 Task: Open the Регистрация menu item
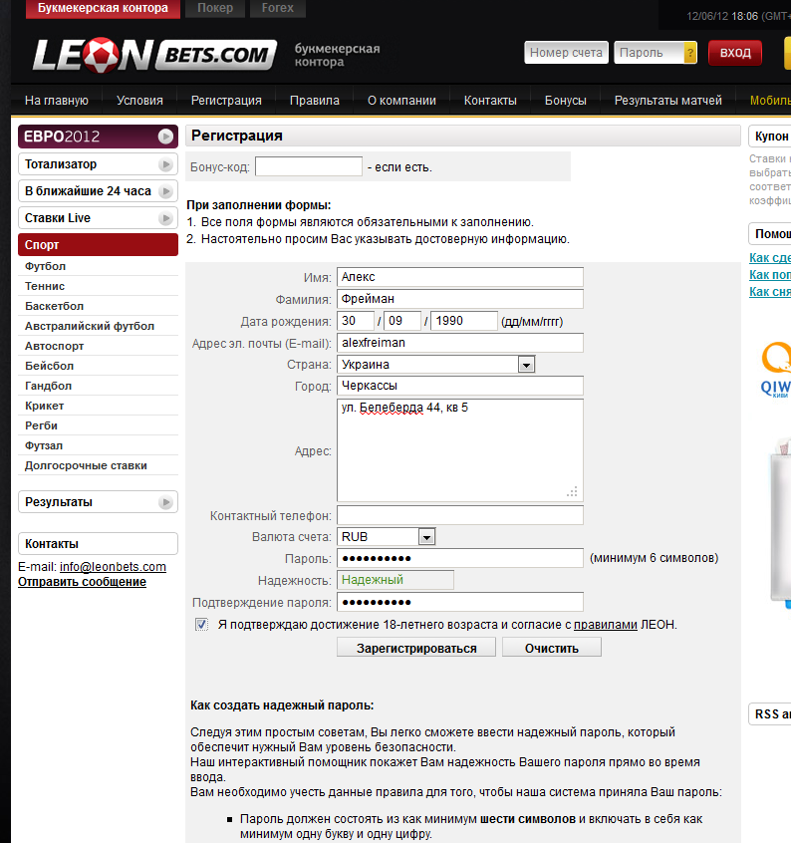coord(226,101)
